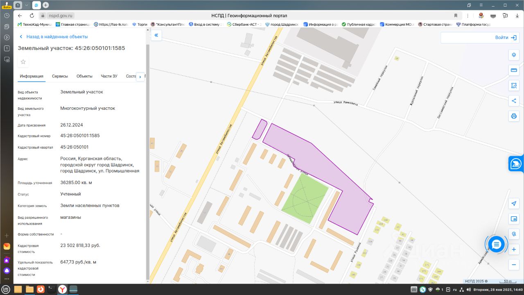Bookmark this page in browser toolbar
The image size is (524, 295).
456,16
